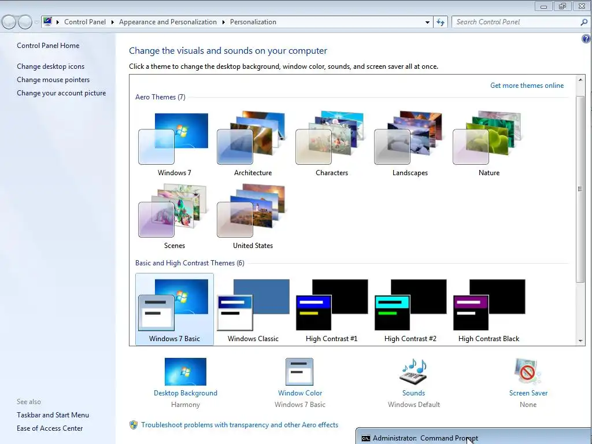Choose the Landscapes theme
Screen dimensions: 592x444
click(x=410, y=144)
